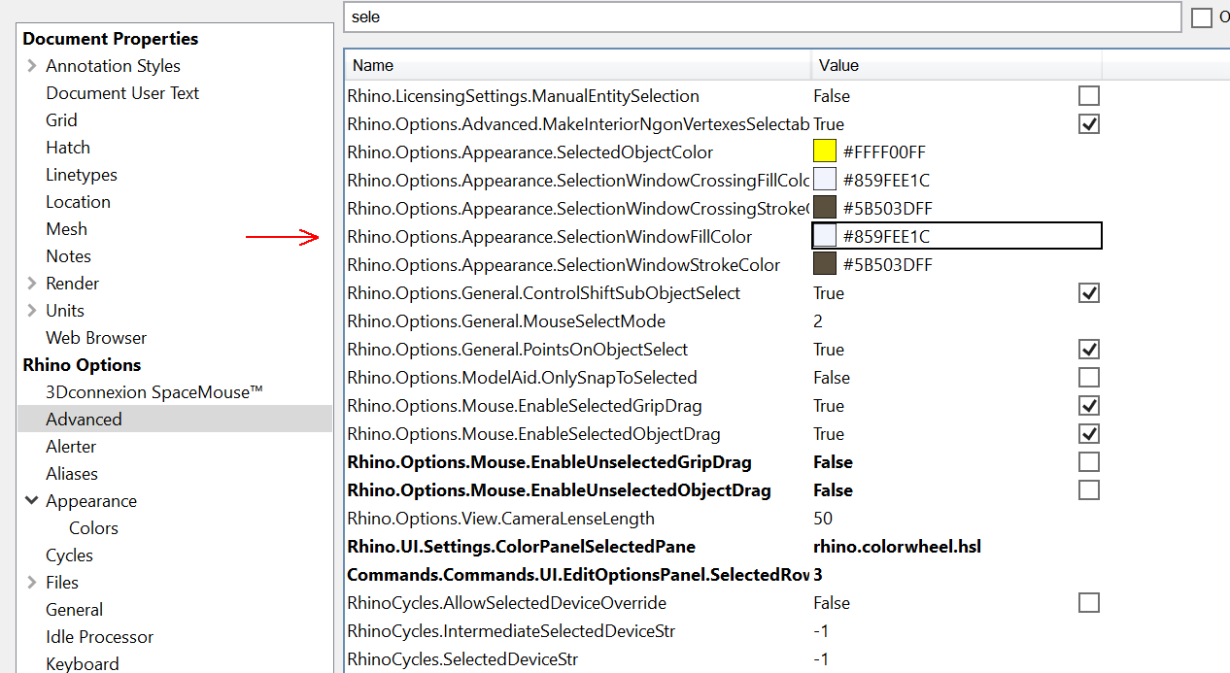Click the rhino.colorwheel.hsl value
This screenshot has height=673, width=1230.
click(x=897, y=547)
